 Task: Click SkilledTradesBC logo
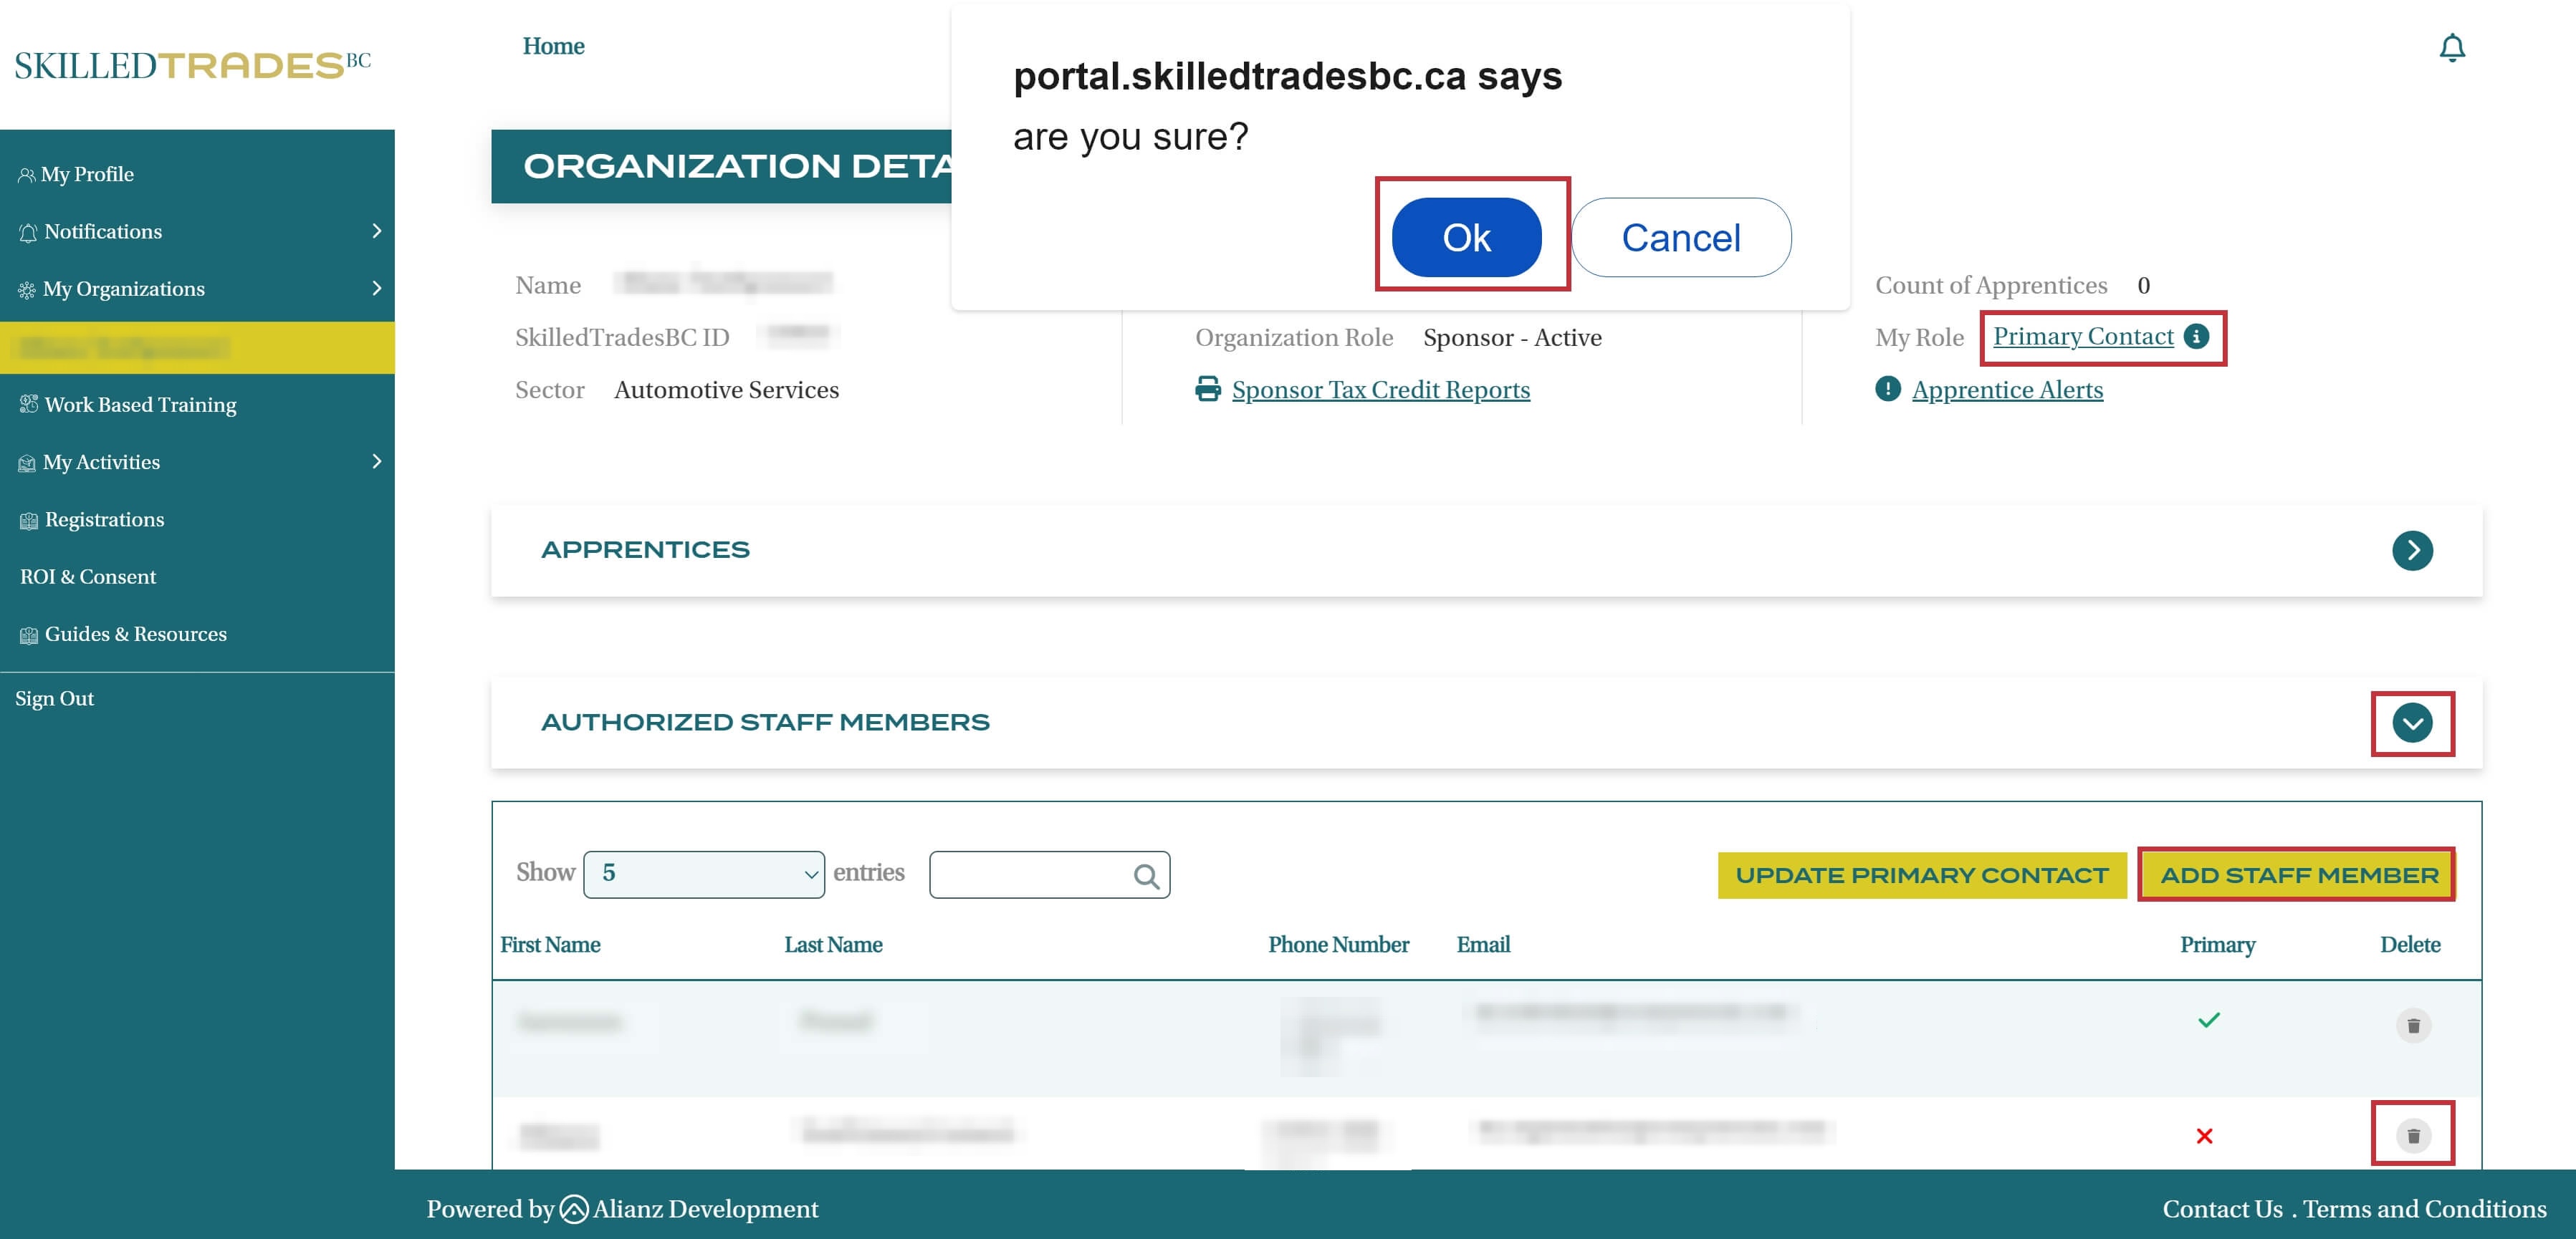click(192, 65)
